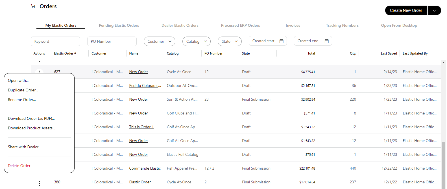Open the State filter dropdown
Screen dimensions: 447x189
(x=229, y=41)
